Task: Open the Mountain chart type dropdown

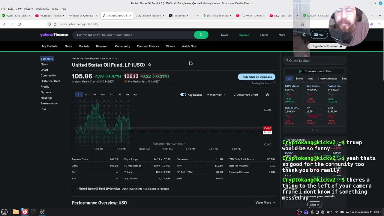Action: click(216, 95)
